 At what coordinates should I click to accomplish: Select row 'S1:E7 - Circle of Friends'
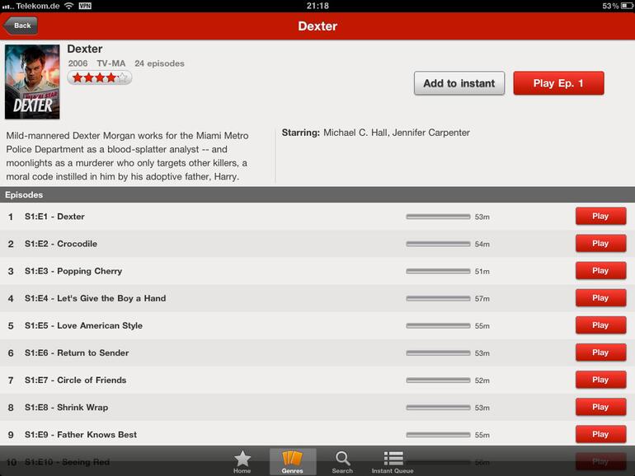pyautogui.click(x=317, y=380)
